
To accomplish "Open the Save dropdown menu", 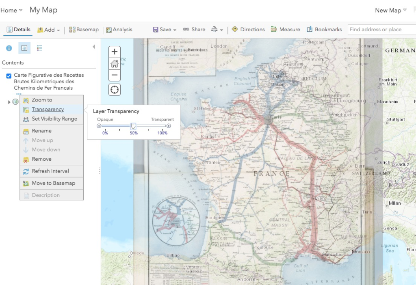I will 165,30.
